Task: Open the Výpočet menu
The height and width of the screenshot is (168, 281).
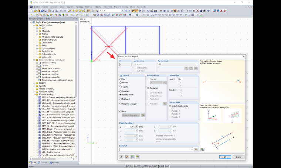Action: [x=70, y=7]
